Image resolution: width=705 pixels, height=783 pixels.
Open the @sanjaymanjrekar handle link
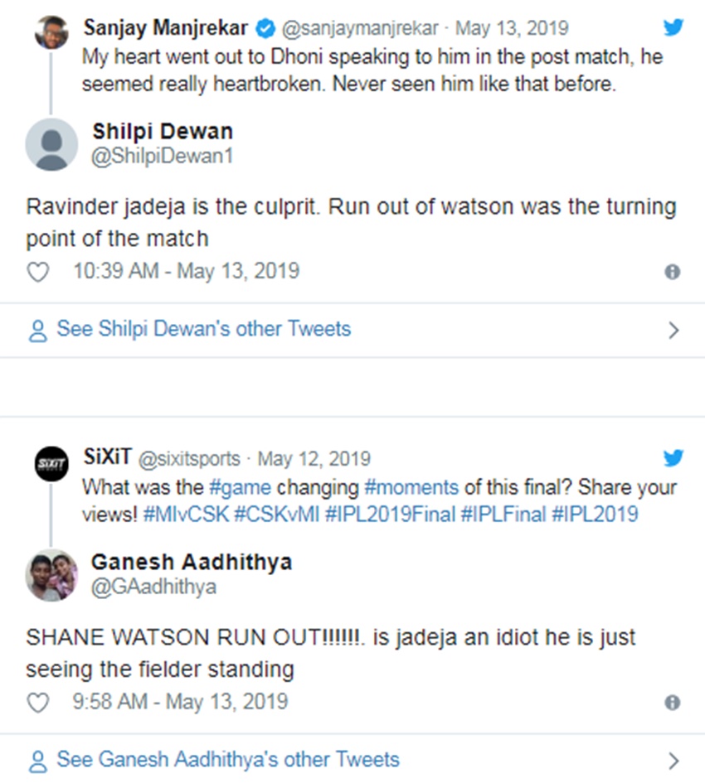click(360, 29)
